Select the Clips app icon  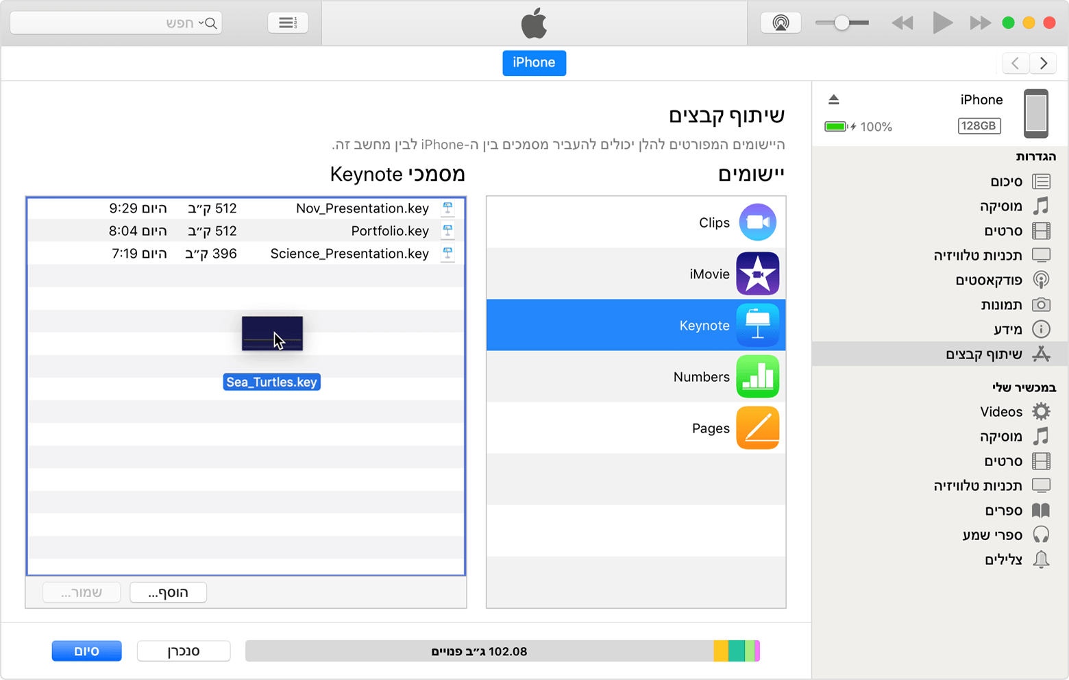pyautogui.click(x=758, y=222)
